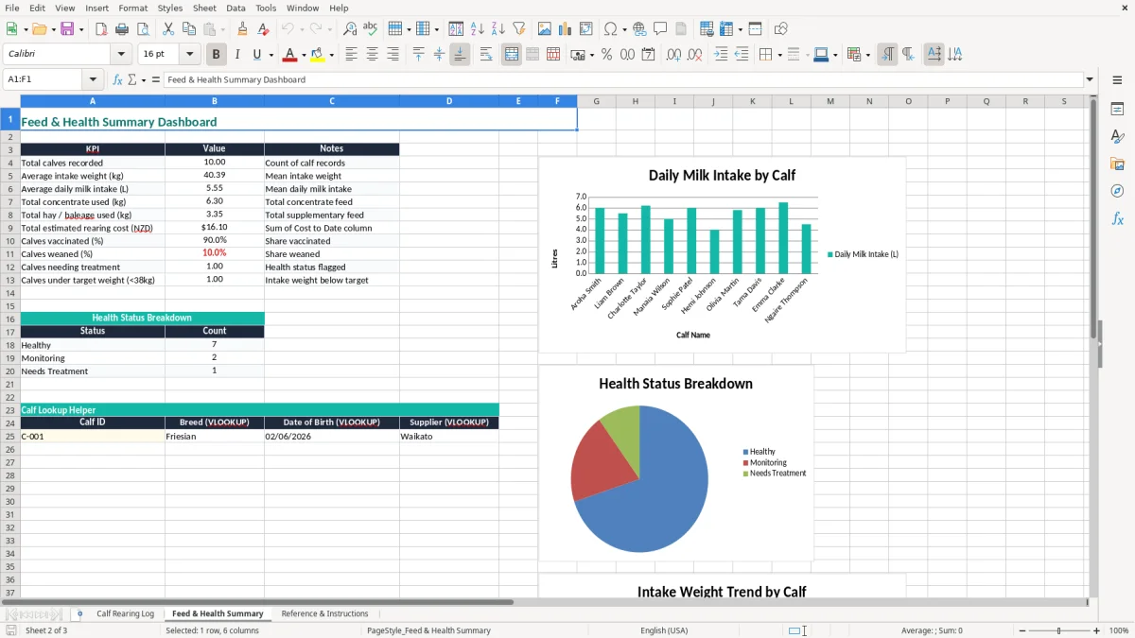This screenshot has width=1135, height=638.
Task: Click the Insert Comment icon
Action: click(x=660, y=29)
